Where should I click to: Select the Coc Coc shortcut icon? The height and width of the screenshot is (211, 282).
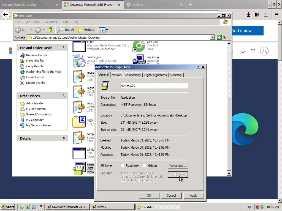coord(139,46)
